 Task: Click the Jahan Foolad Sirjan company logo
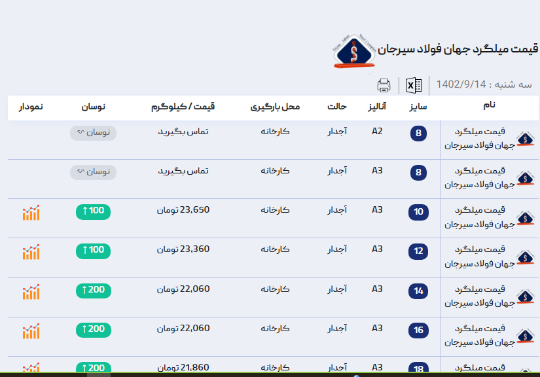354,50
